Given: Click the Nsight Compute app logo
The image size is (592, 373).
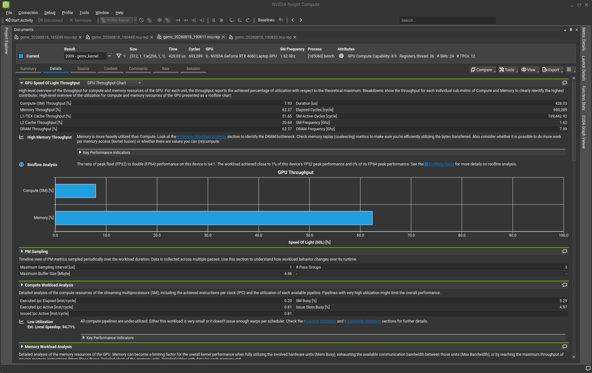Looking at the screenshot, I should pyautogui.click(x=6, y=4).
